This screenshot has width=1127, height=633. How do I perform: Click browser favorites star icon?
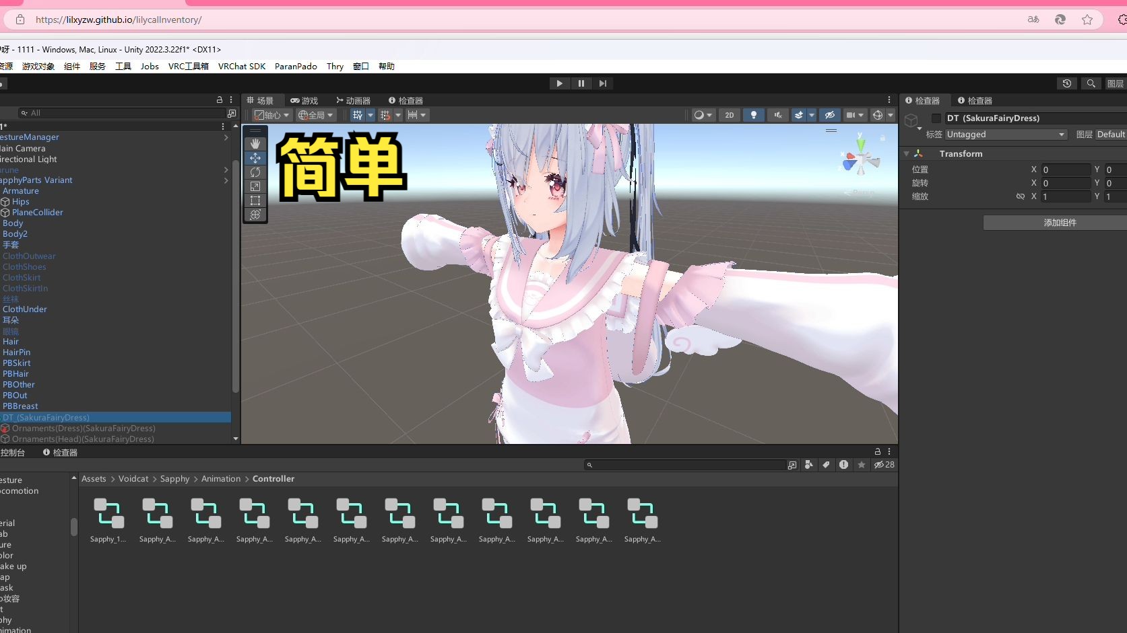point(1087,20)
